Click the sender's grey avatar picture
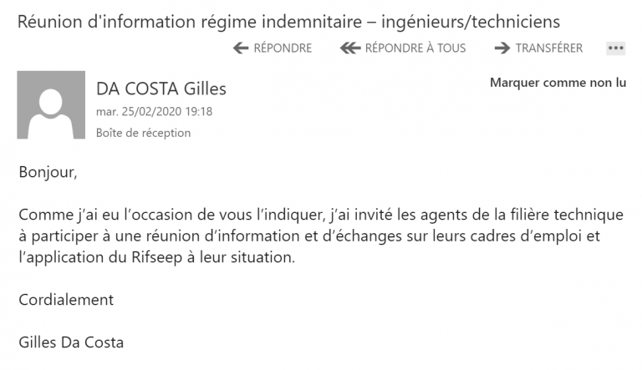The image size is (642, 370). tap(51, 105)
